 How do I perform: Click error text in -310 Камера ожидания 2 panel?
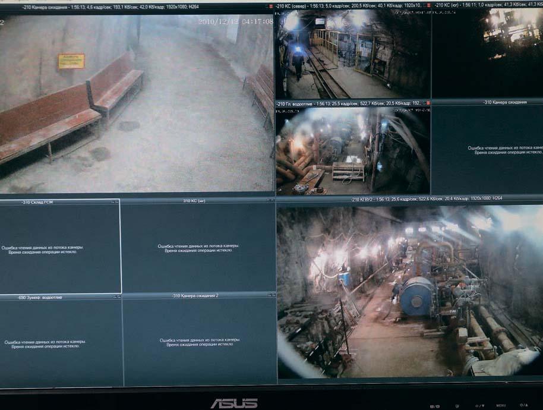pos(200,342)
